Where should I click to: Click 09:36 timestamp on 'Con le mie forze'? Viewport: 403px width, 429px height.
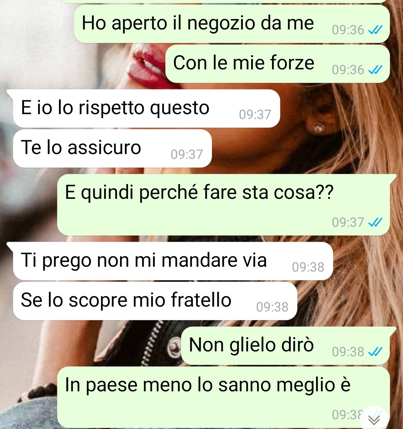pos(348,70)
